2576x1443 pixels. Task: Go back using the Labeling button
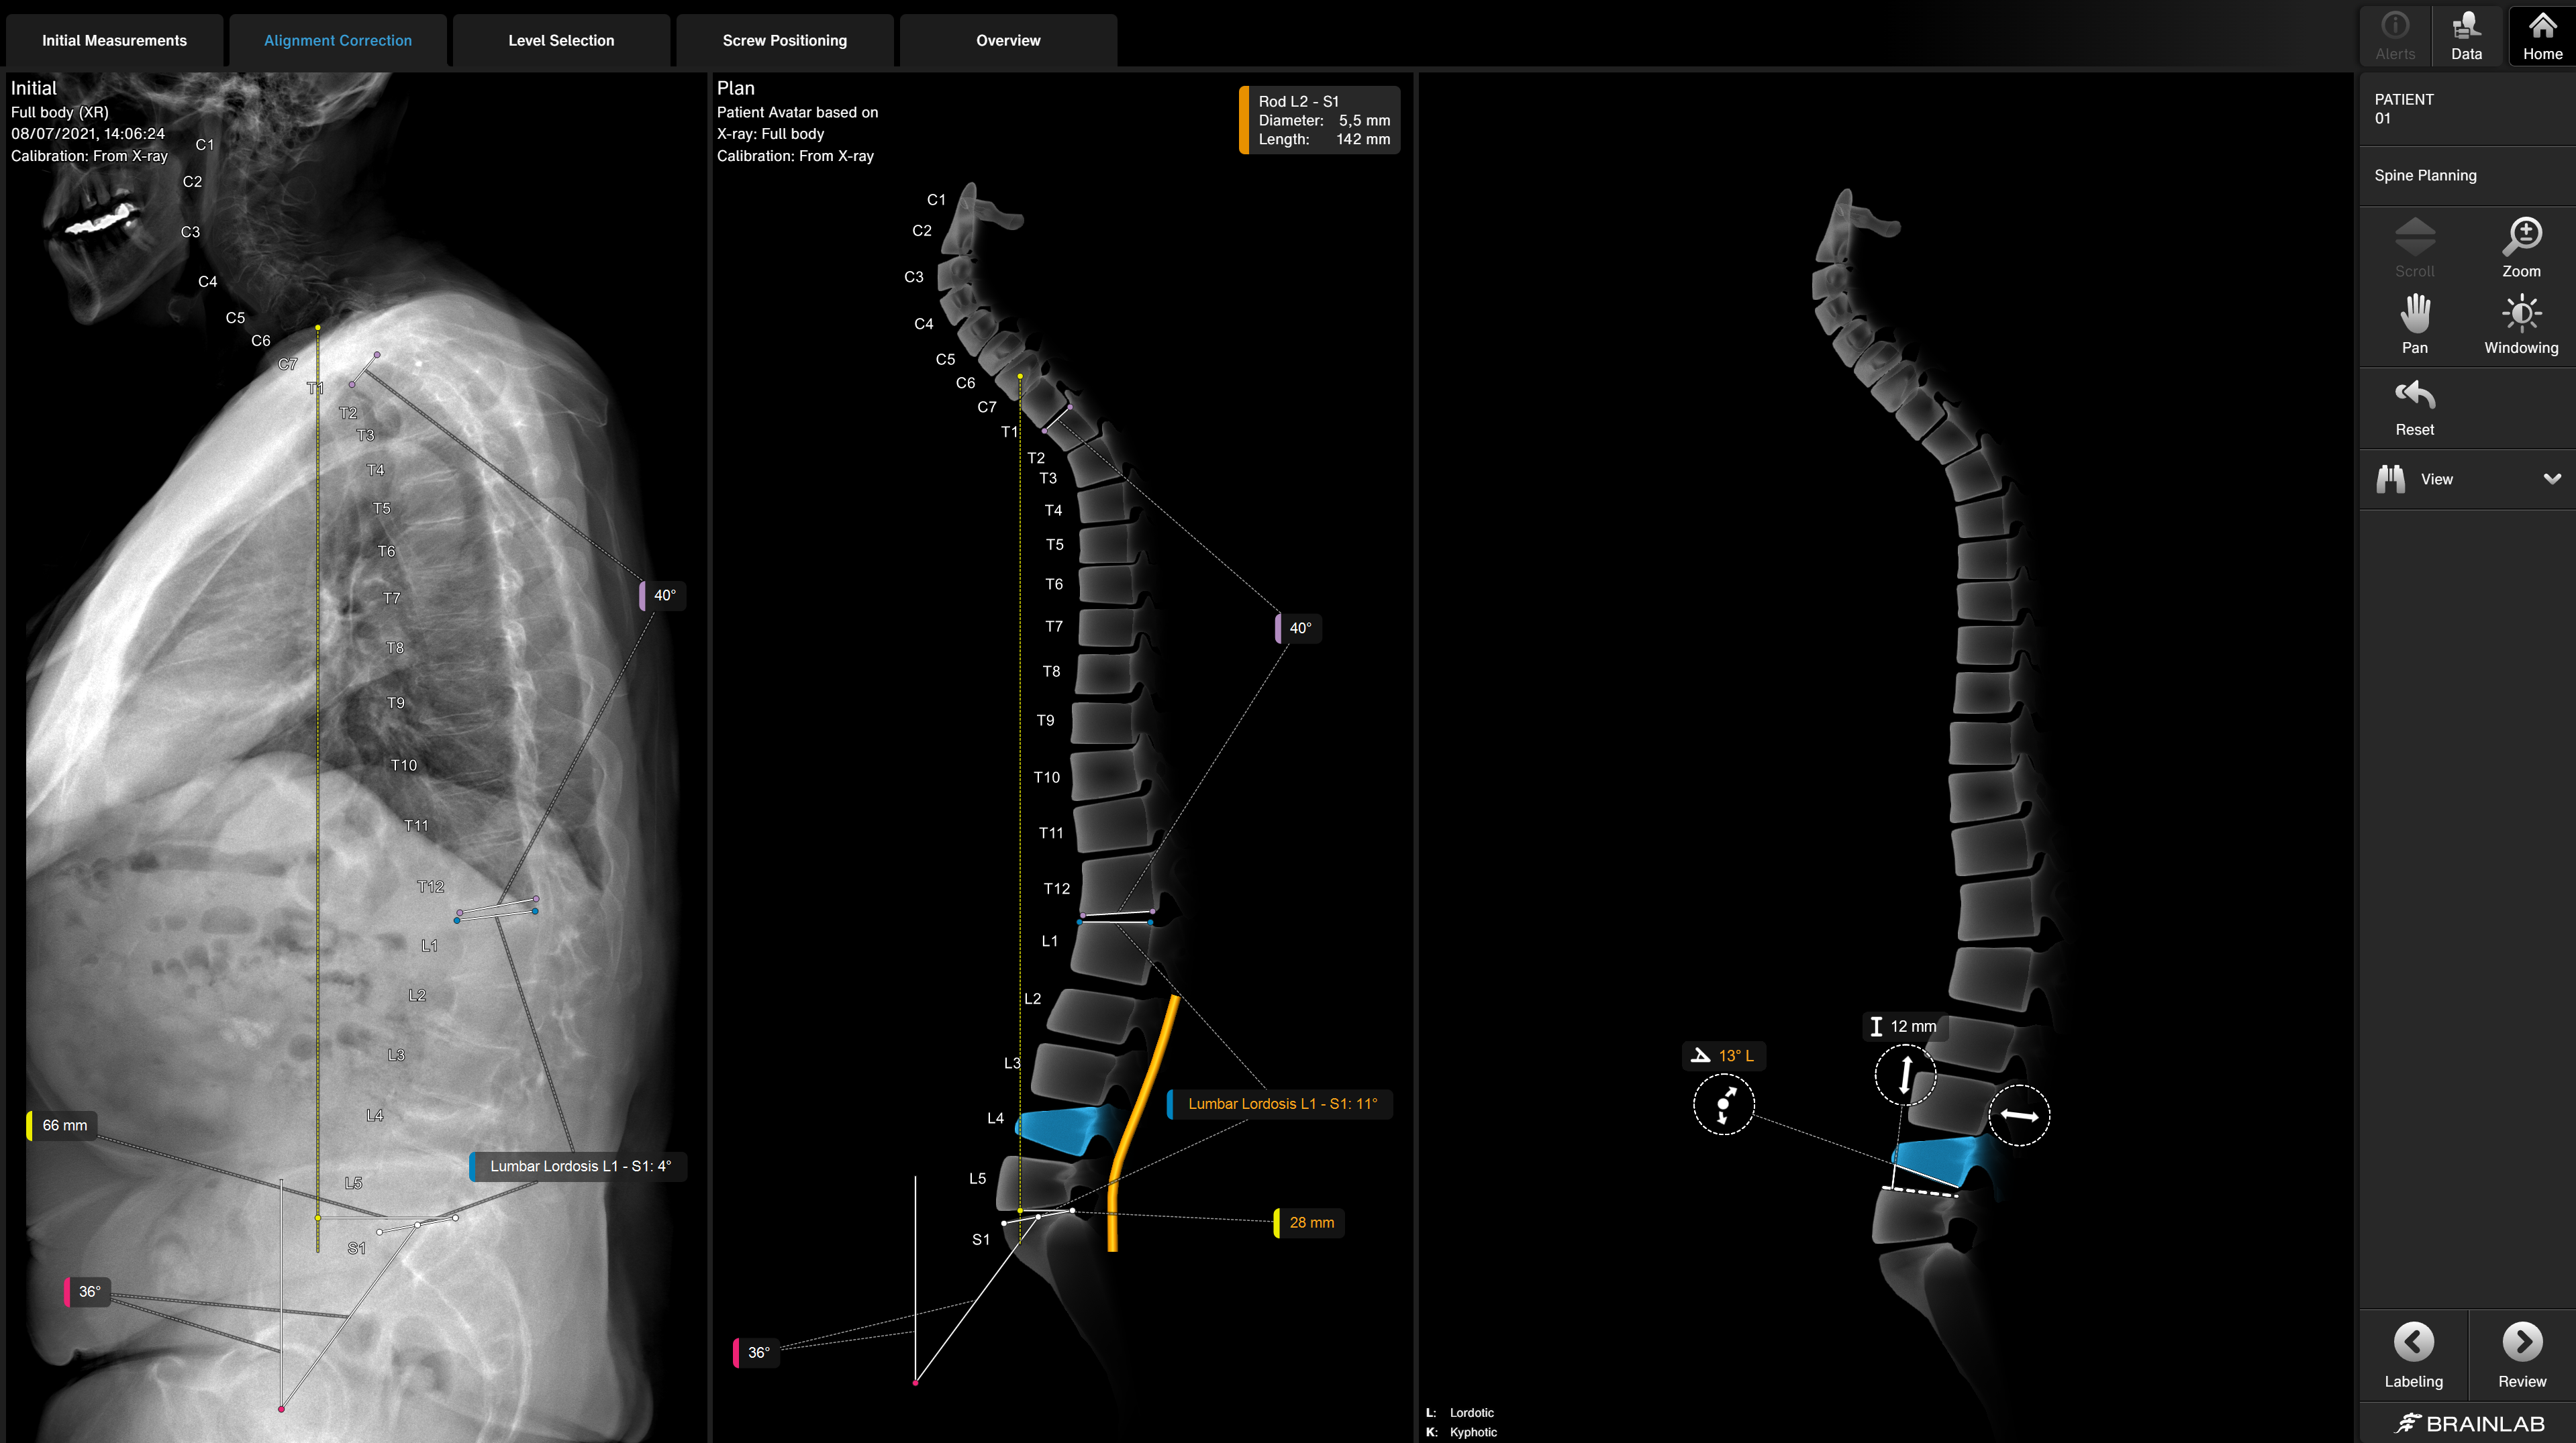click(2414, 1354)
